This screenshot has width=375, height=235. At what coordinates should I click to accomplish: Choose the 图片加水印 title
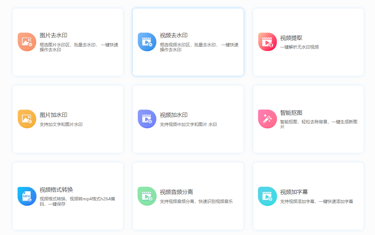pyautogui.click(x=53, y=115)
